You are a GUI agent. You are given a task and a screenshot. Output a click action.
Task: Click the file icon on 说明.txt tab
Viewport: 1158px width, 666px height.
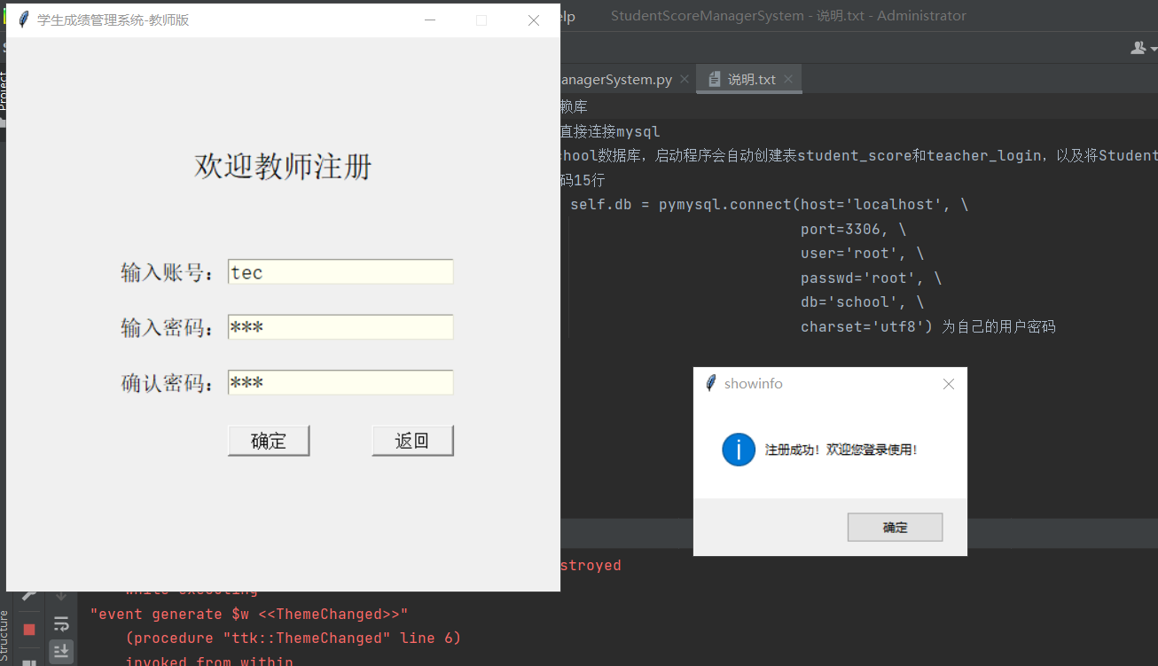pyautogui.click(x=715, y=79)
